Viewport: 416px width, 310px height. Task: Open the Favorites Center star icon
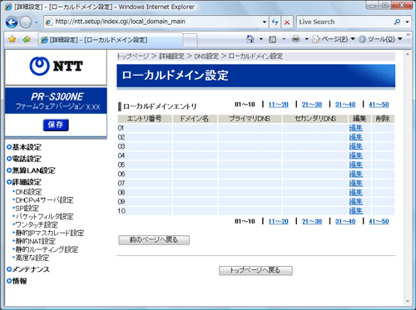12,39
